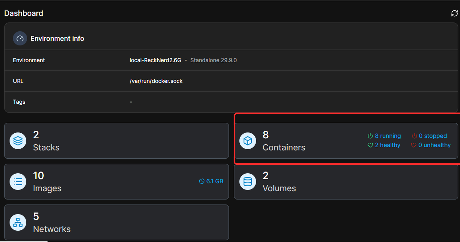Click the 6.1 GB image size value
460x242 pixels.
click(215, 181)
